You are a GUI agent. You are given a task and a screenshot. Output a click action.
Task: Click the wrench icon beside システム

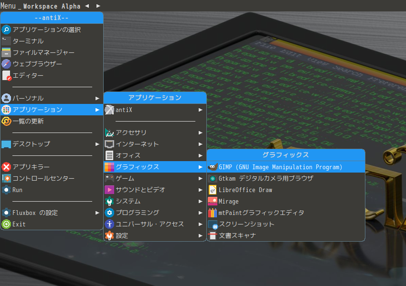coord(109,201)
